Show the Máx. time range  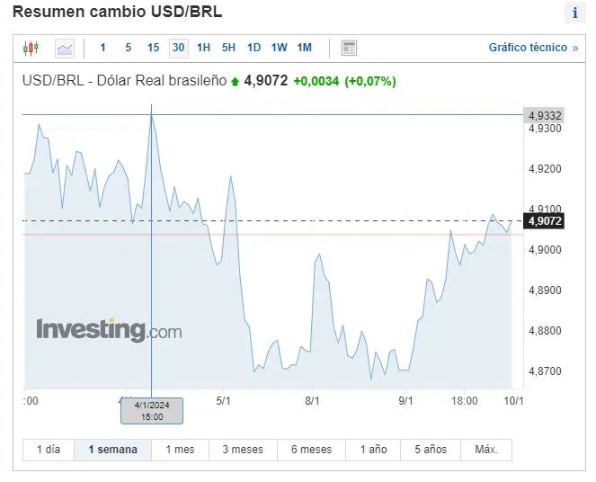(x=486, y=450)
